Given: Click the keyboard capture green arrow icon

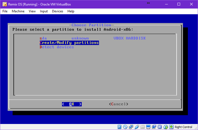Looking at the screenshot, I should point(171,127).
